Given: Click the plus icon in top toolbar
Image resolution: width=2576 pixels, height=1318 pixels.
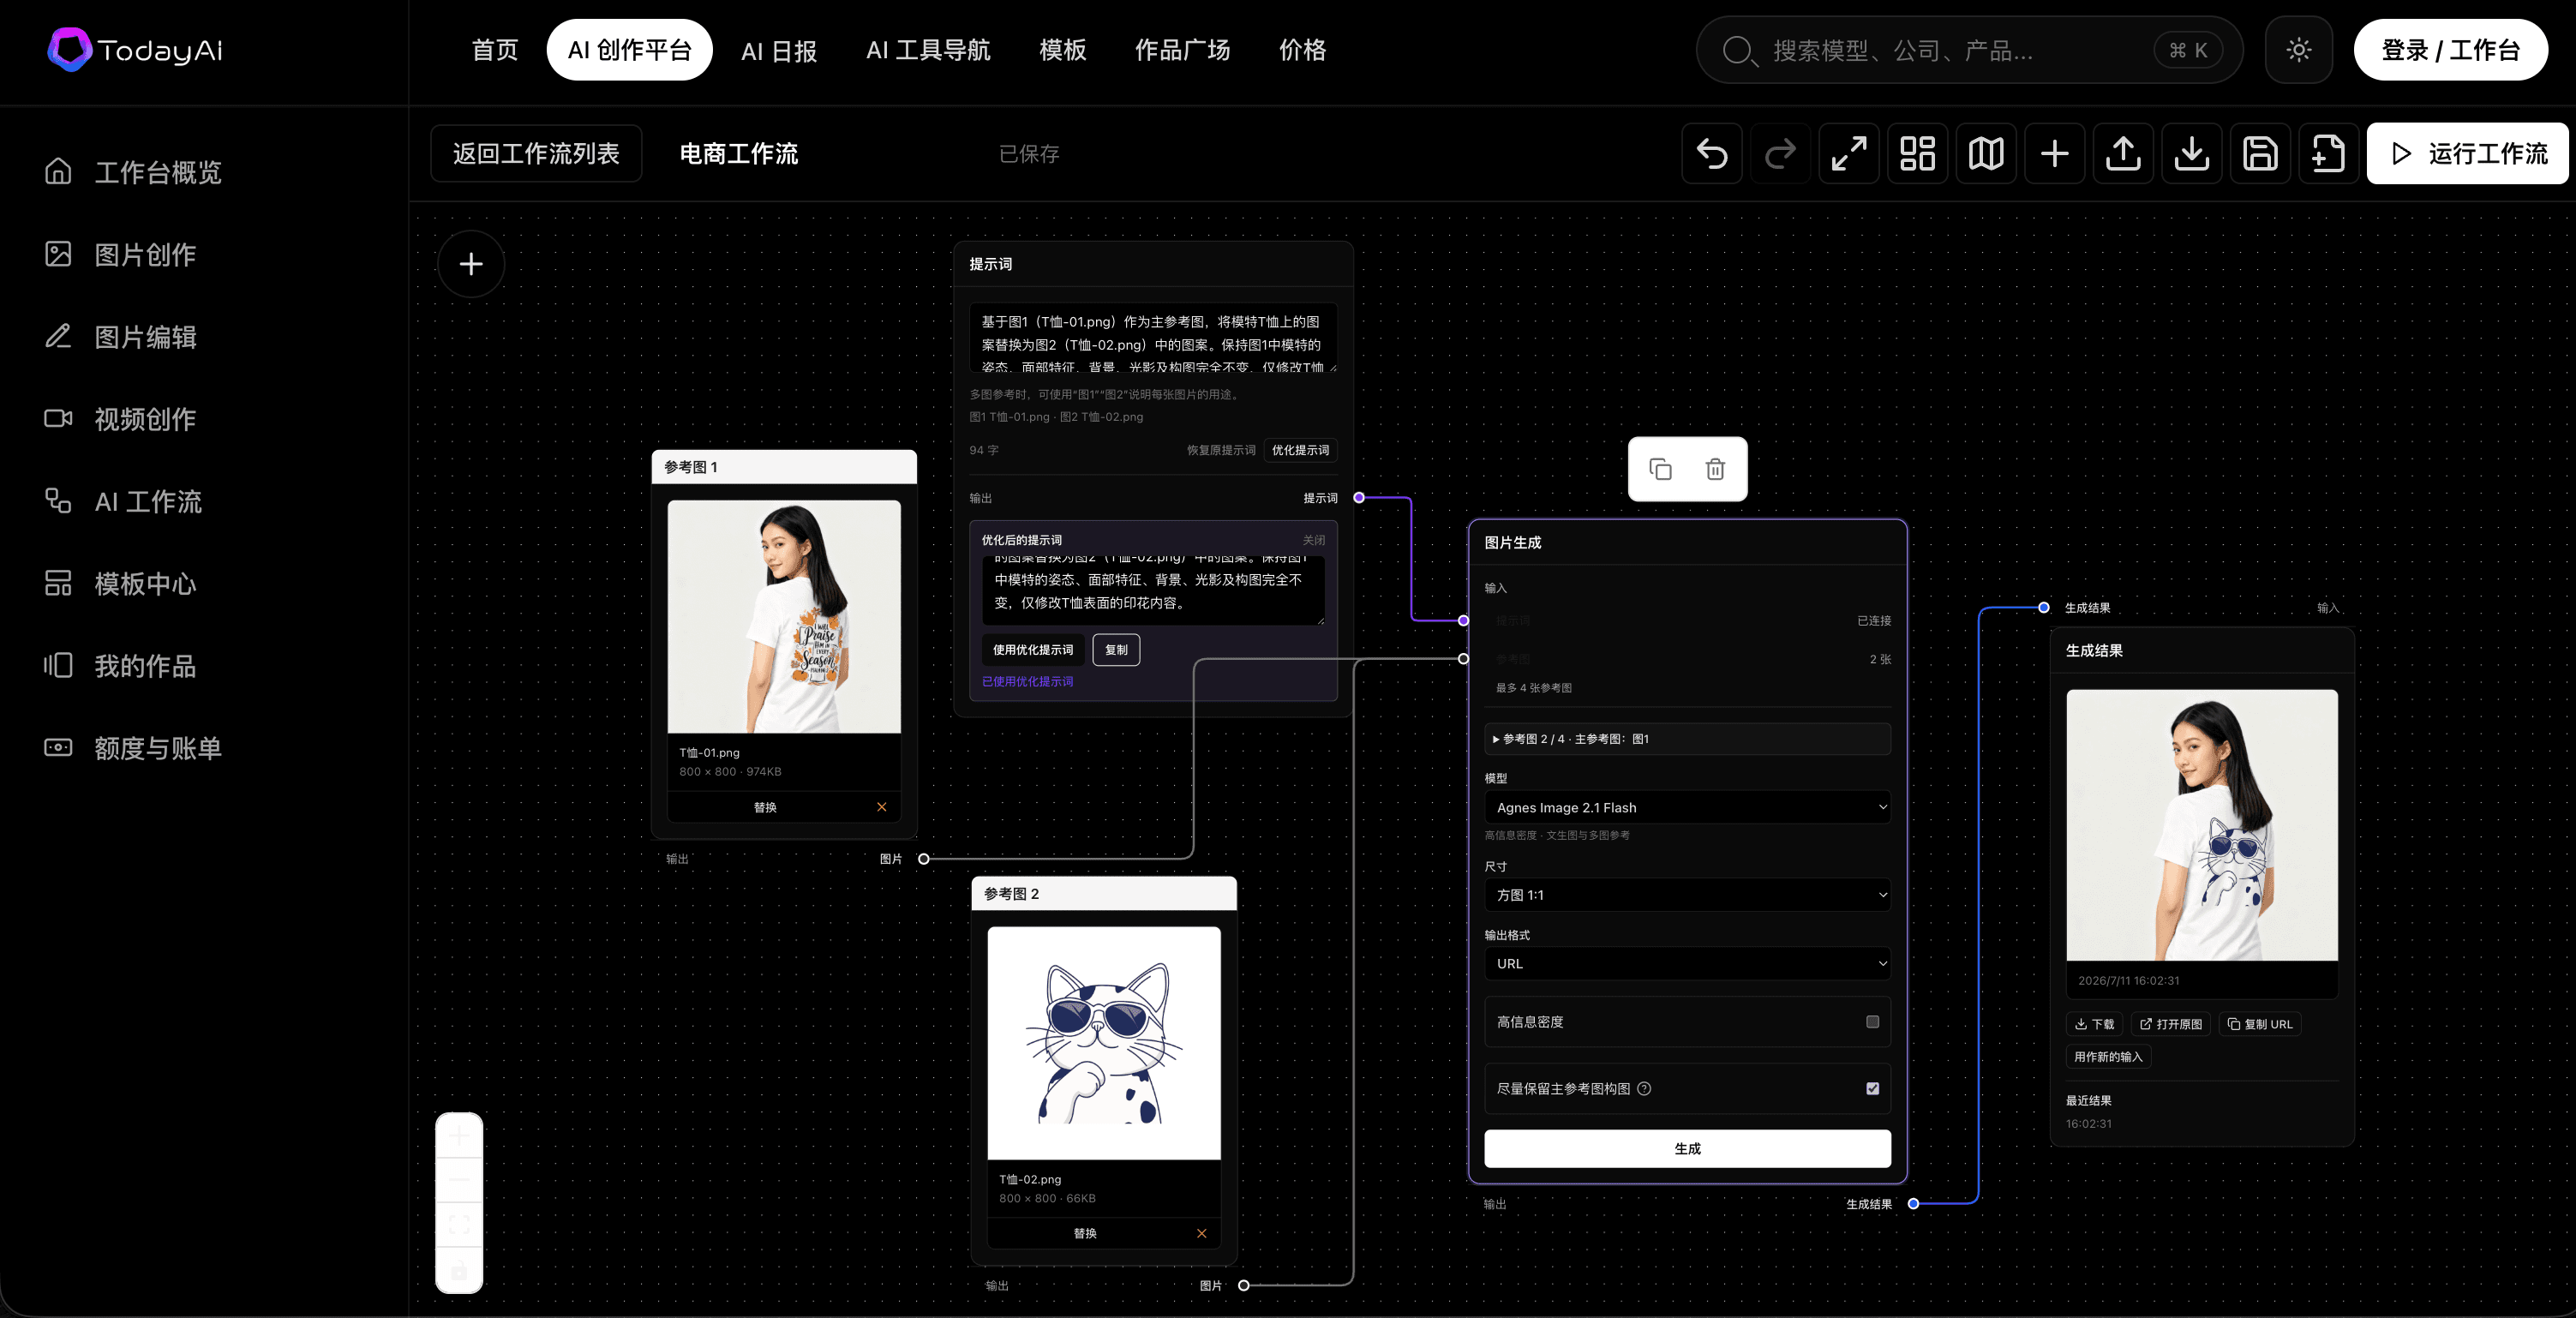Looking at the screenshot, I should pyautogui.click(x=2054, y=154).
